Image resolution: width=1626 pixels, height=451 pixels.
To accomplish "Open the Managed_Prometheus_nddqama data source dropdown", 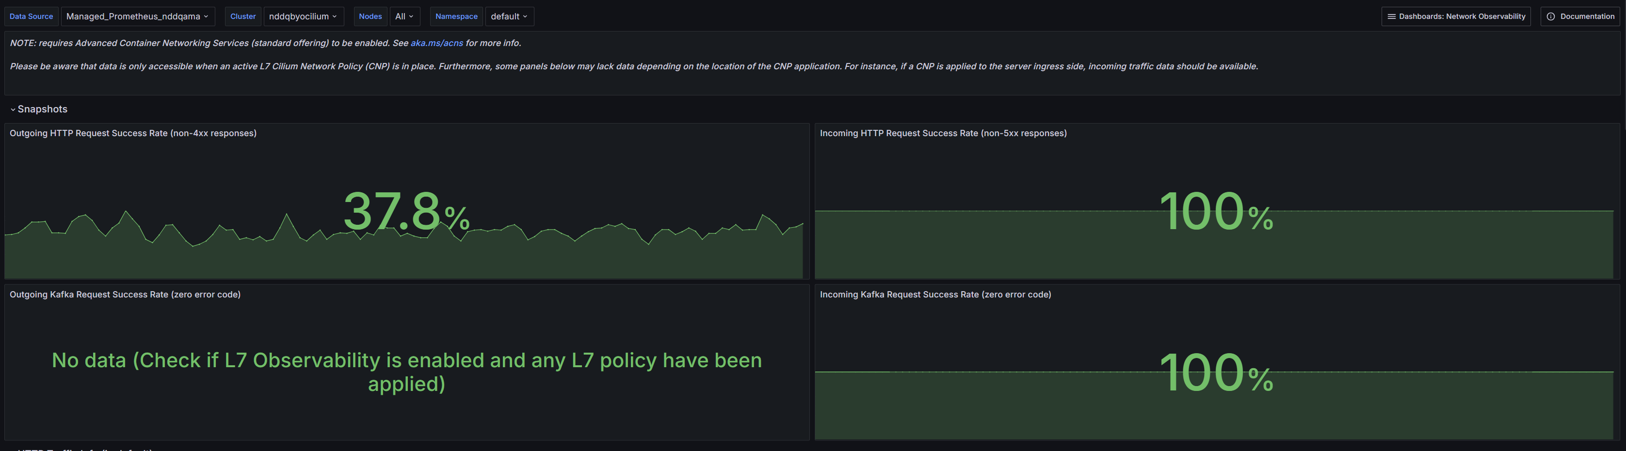I will [137, 16].
